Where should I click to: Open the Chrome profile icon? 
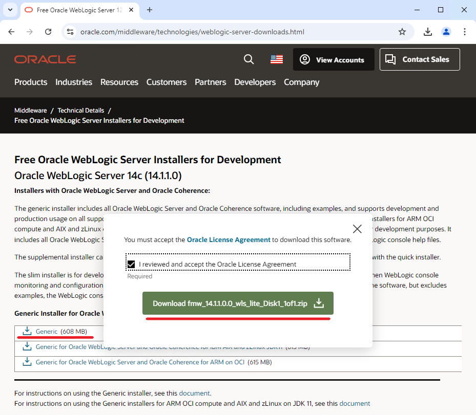(446, 32)
